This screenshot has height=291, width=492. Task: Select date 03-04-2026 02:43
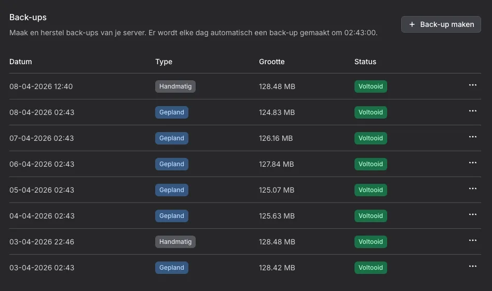click(x=42, y=268)
